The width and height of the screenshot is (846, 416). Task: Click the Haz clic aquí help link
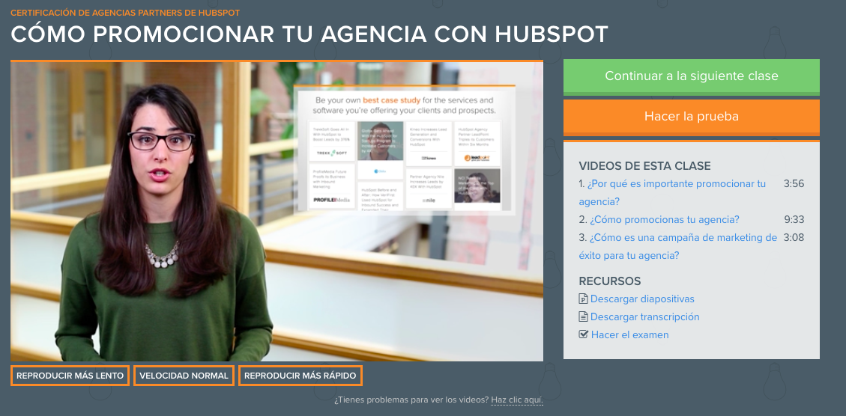[517, 400]
